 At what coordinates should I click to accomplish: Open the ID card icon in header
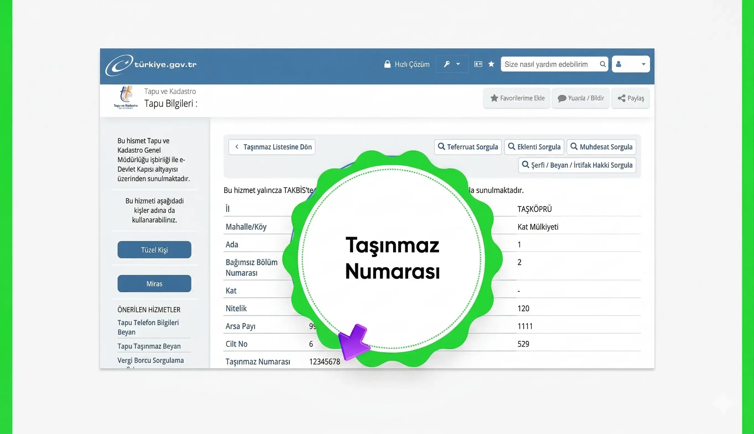(x=478, y=64)
